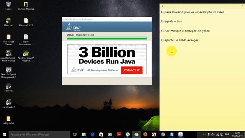Select TBN's Tube Viewer desktop icon

click(x=8, y=40)
